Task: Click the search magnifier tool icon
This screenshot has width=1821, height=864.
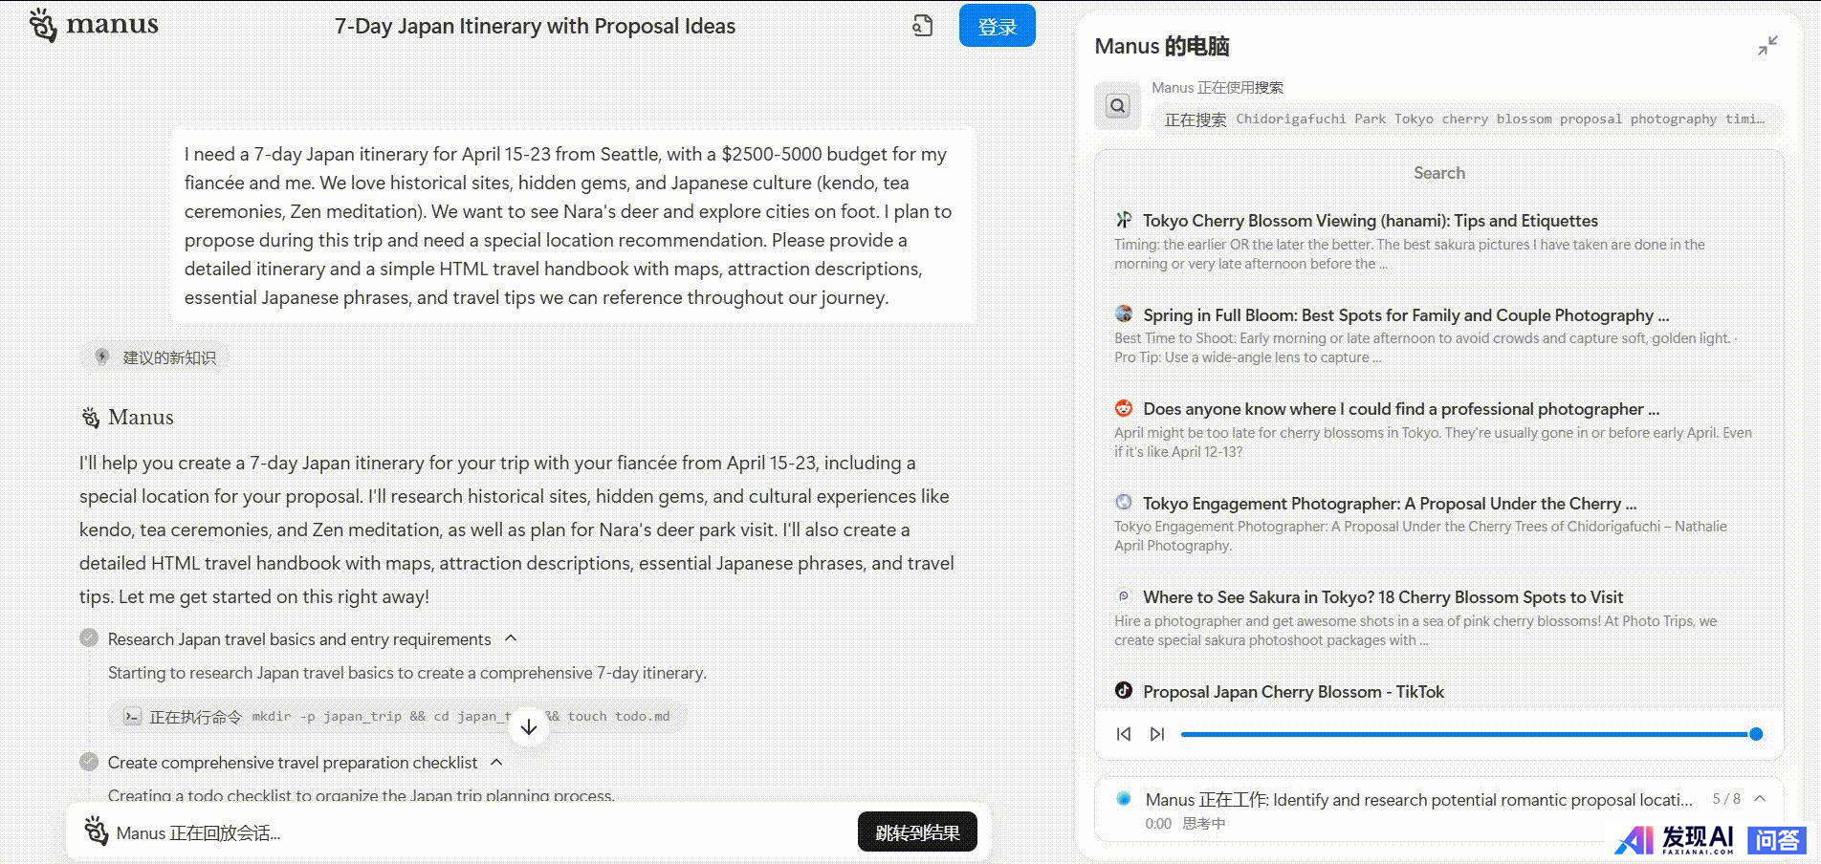Action: (x=1117, y=106)
